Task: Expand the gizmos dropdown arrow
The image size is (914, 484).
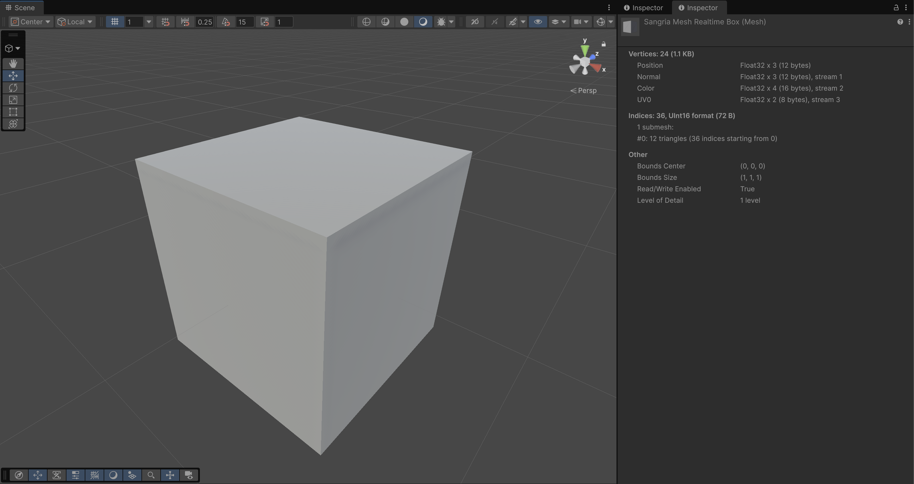Action: click(611, 22)
